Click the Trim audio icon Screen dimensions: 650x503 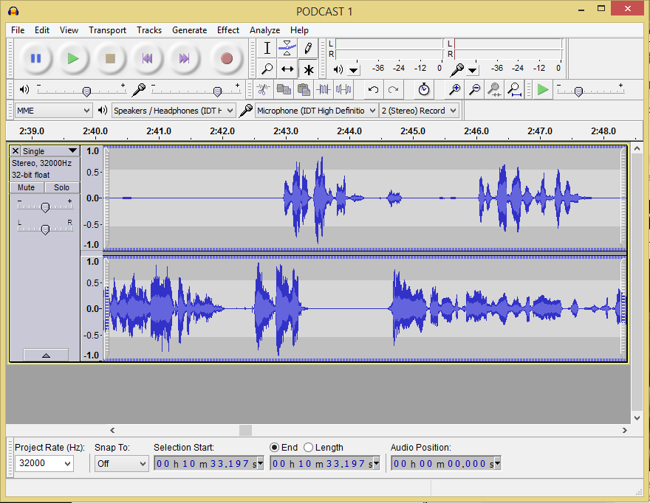click(x=324, y=89)
